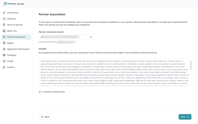Click the consent terms scrollbar thumb

tap(191, 65)
